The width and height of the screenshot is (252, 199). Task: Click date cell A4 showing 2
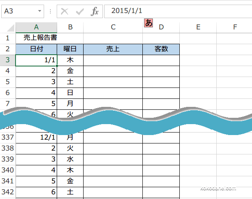[x=36, y=71]
